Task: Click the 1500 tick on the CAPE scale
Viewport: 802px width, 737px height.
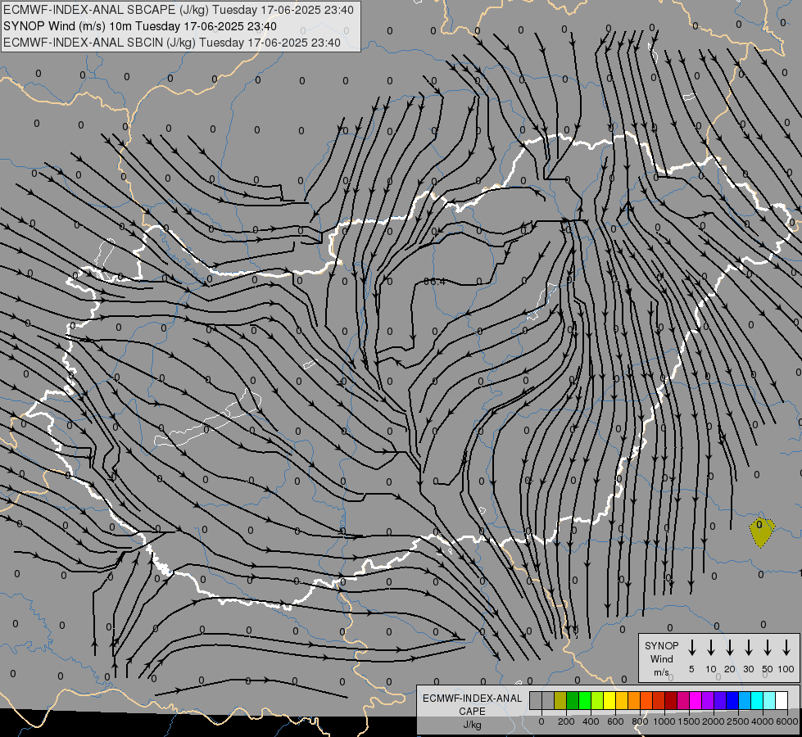Action: point(689,721)
